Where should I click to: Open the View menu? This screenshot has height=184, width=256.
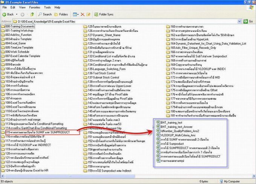[22, 8]
